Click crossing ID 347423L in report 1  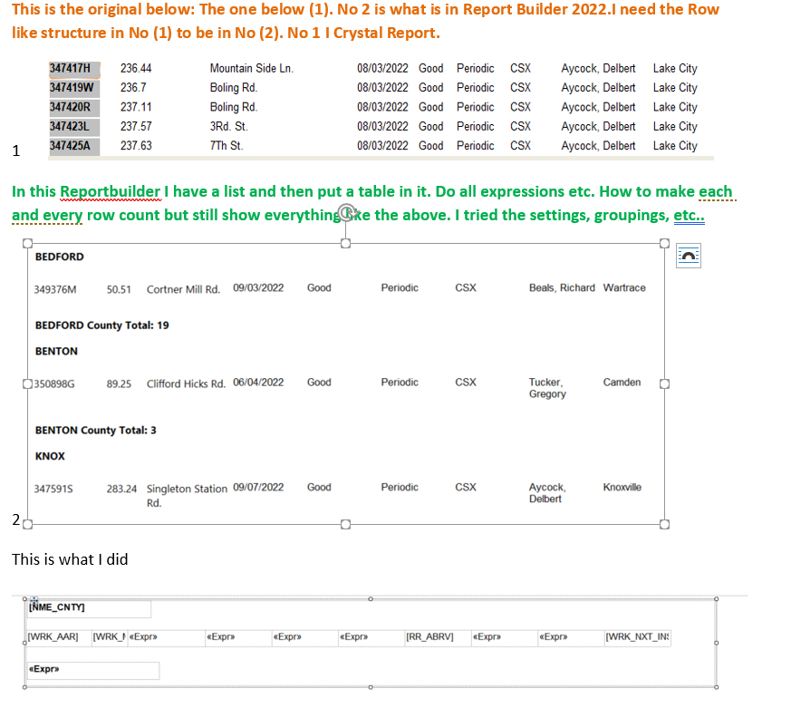[70, 126]
